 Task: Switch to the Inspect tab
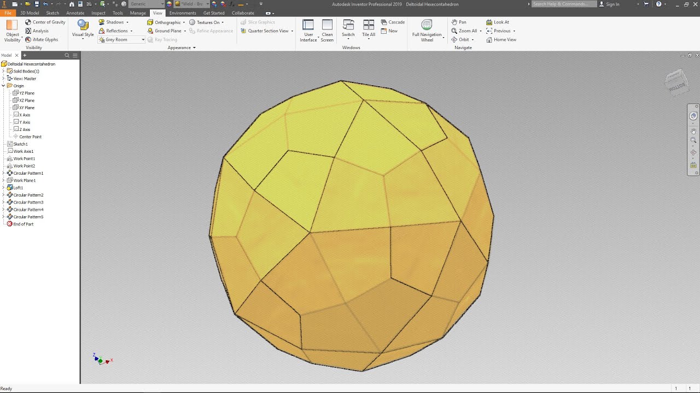click(x=98, y=13)
